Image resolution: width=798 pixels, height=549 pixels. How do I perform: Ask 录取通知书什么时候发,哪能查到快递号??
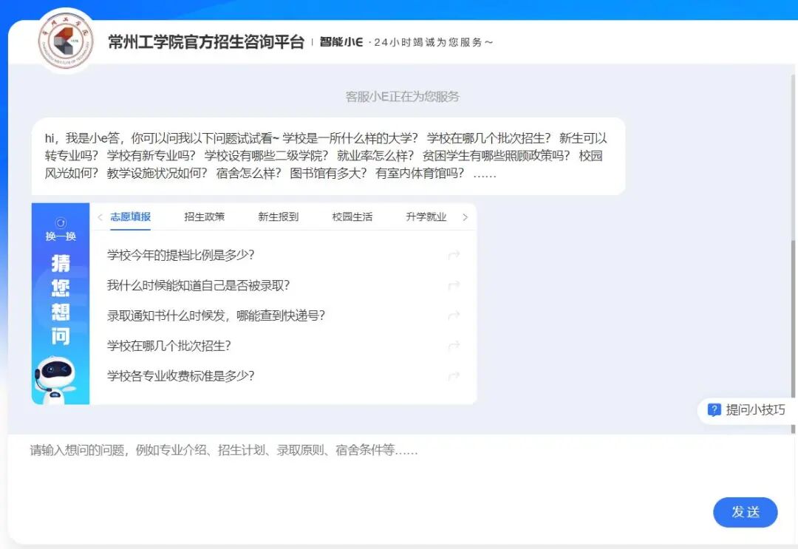(x=216, y=316)
